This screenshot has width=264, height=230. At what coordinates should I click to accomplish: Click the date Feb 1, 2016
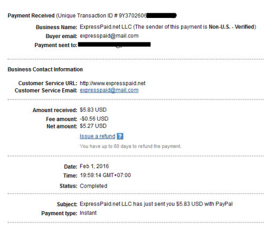(x=95, y=166)
